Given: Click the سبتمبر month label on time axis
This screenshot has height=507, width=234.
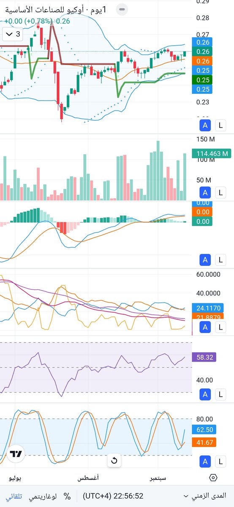Looking at the screenshot, I should (x=158, y=478).
